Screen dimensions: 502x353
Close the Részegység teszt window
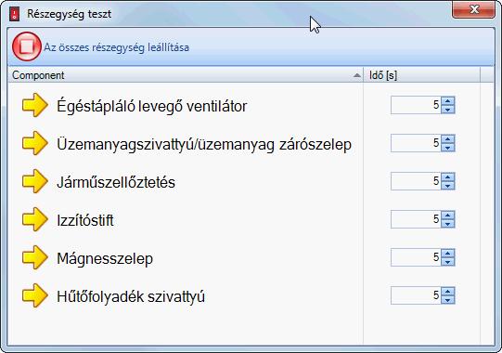click(473, 9)
